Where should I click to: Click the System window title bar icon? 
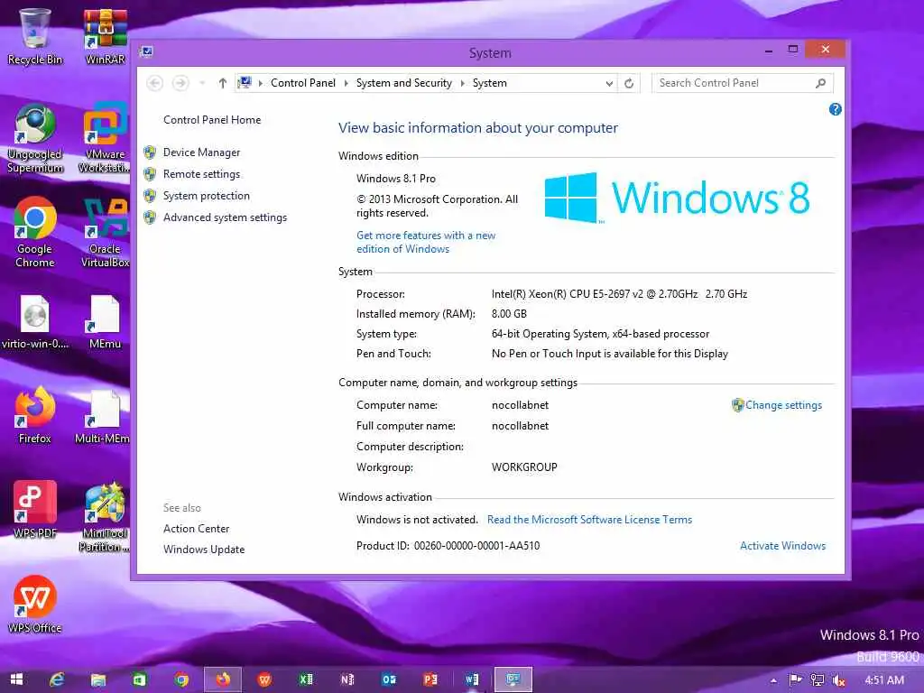pos(147,51)
